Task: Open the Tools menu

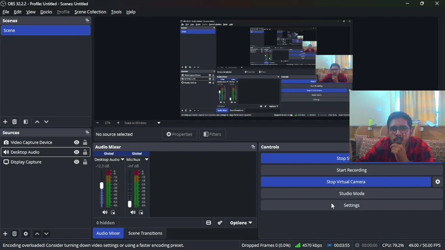Action: [116, 12]
